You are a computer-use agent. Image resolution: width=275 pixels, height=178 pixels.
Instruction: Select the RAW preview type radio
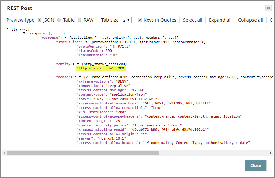point(80,20)
